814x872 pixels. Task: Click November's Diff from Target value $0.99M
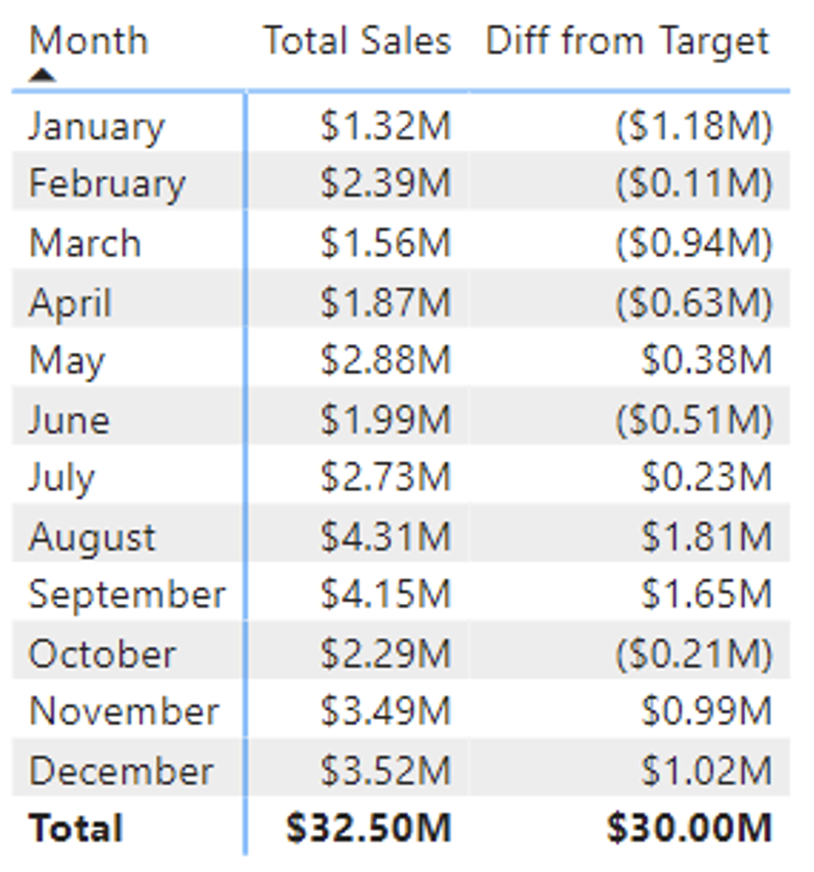pos(706,712)
